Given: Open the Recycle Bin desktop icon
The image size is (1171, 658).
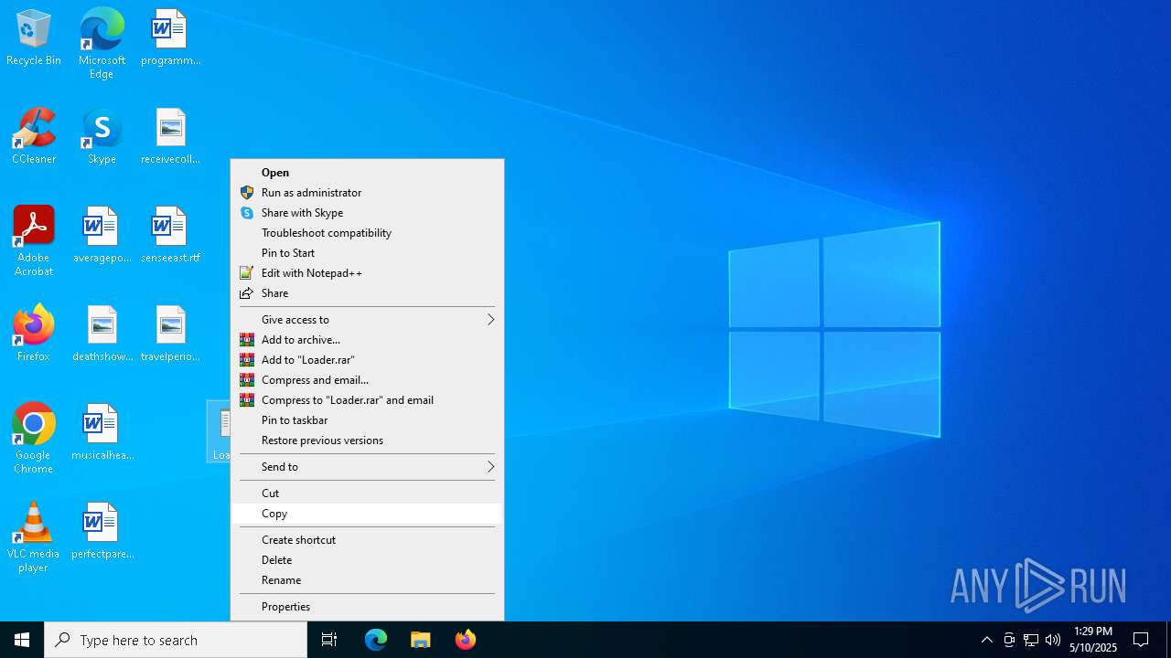Looking at the screenshot, I should [x=34, y=38].
